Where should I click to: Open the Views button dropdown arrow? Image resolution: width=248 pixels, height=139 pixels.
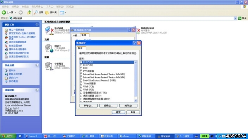[x=65, y=12]
